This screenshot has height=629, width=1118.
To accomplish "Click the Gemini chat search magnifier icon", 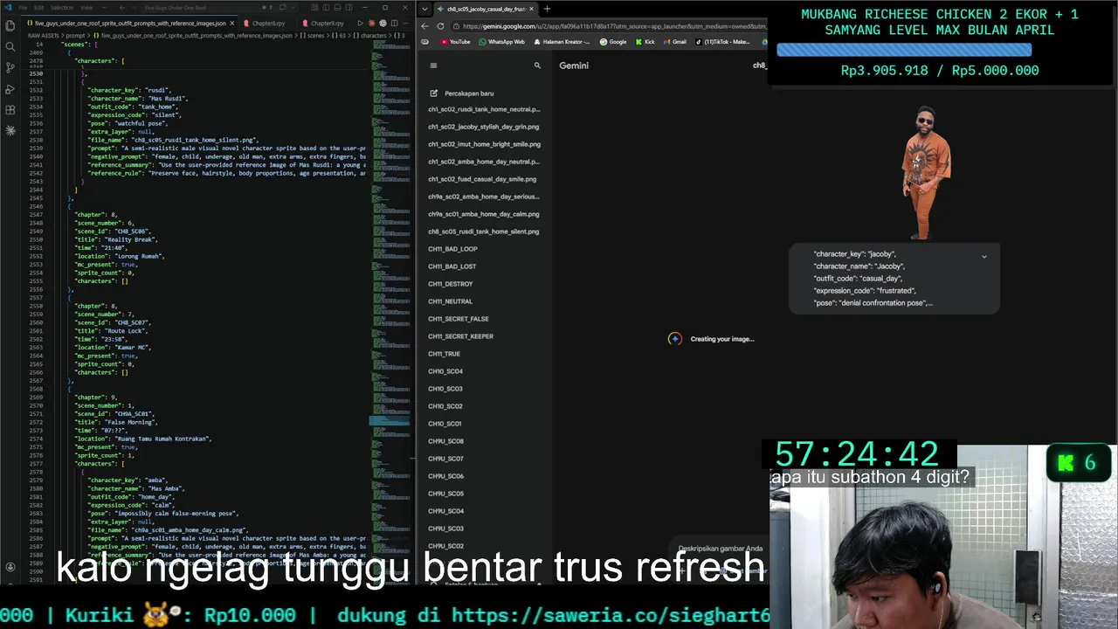I will (x=537, y=66).
